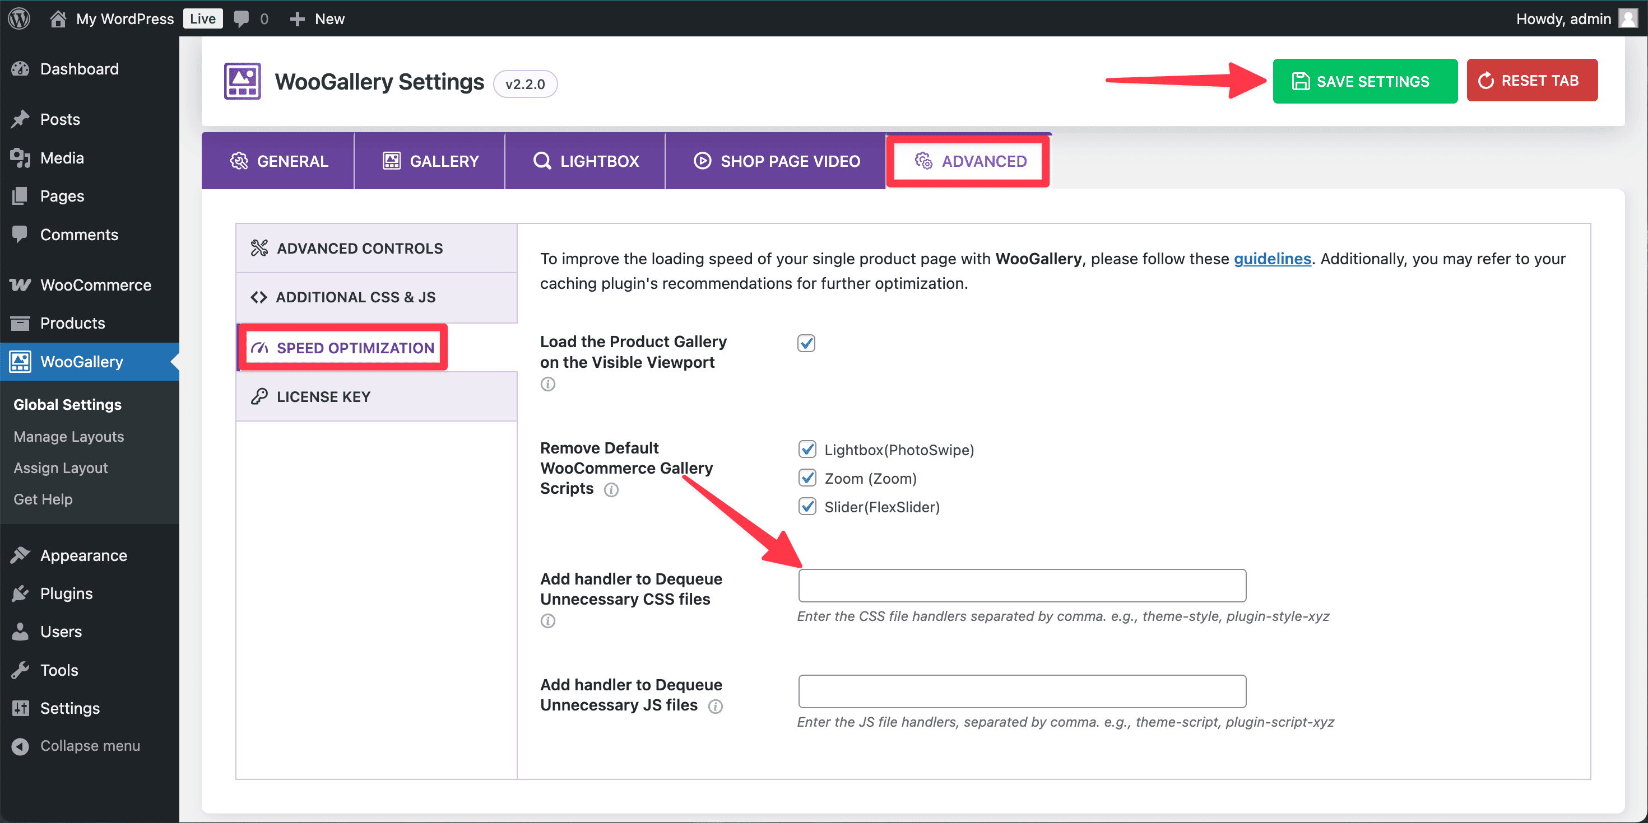
Task: Open the ADDITIONAL CSS & JS section
Action: click(355, 297)
